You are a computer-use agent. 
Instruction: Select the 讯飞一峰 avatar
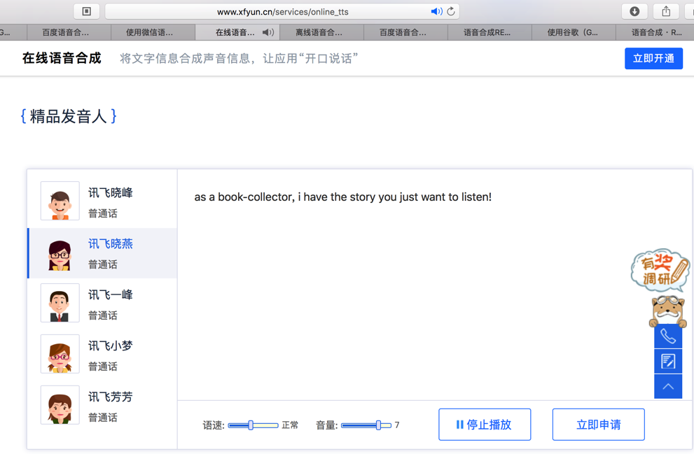[x=60, y=303]
